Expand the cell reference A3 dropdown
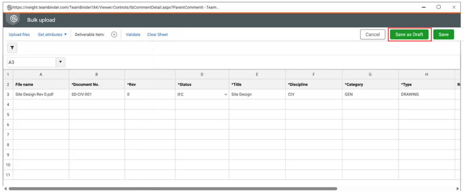Screen dimensions: 464x194 [60, 62]
